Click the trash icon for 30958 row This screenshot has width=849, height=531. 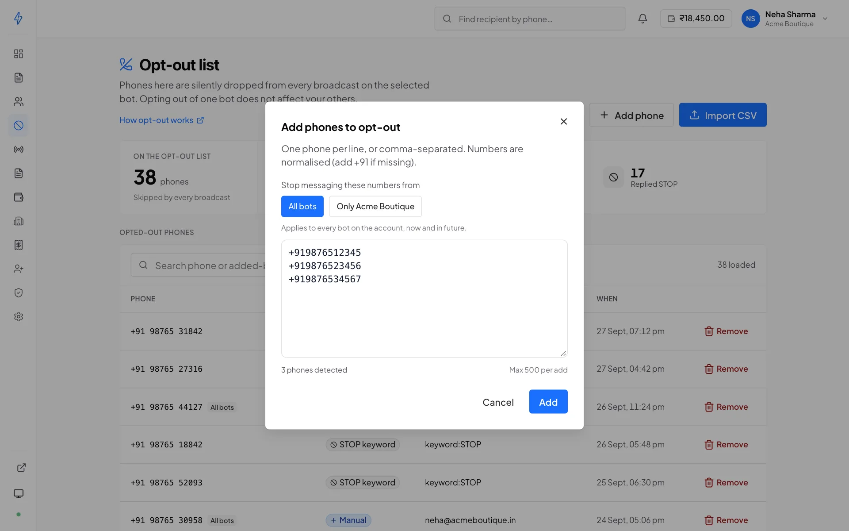click(709, 520)
